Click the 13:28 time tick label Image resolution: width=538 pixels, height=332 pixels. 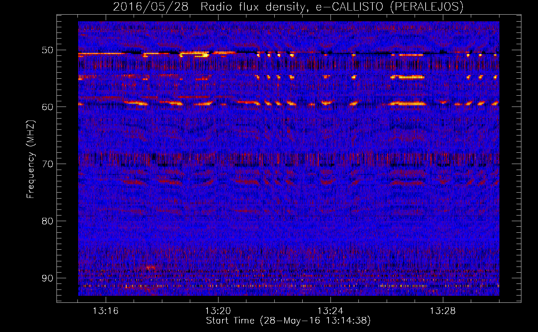pos(443,311)
